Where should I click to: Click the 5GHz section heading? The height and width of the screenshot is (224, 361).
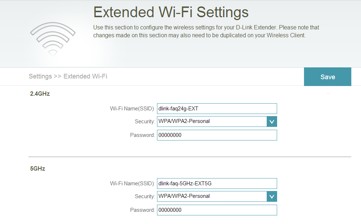38,168
